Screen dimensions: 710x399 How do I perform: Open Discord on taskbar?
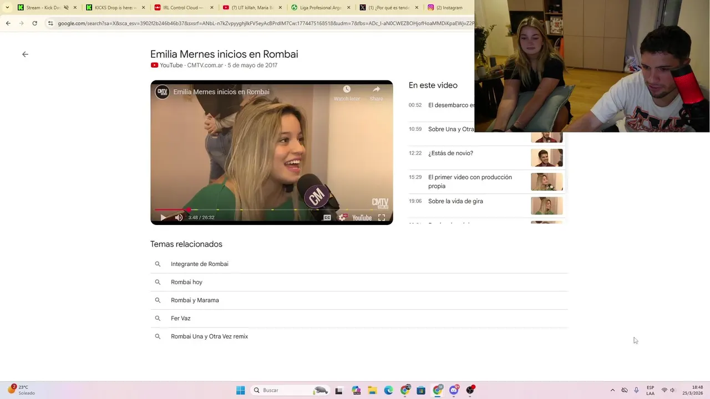(x=454, y=390)
